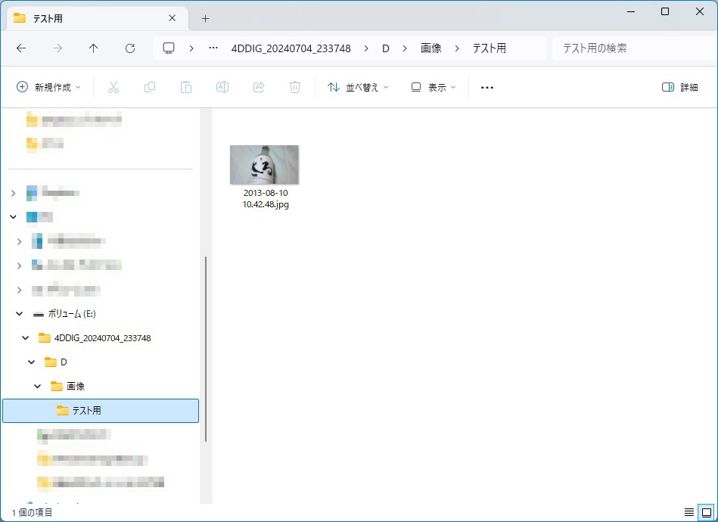718x522 pixels.
Task: Click the Cut scissors icon
Action: 113,88
